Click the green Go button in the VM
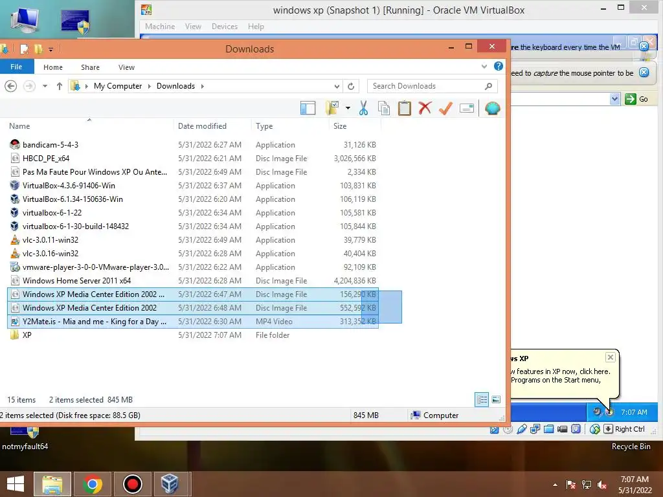663x497 pixels. pyautogui.click(x=637, y=99)
